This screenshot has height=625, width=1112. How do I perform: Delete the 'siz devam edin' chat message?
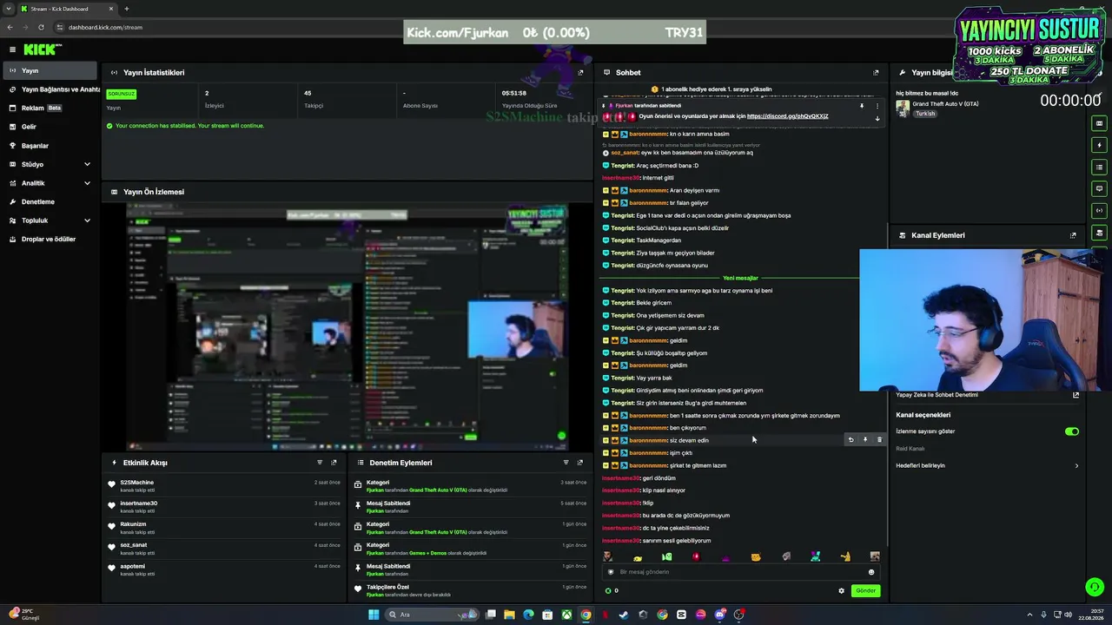879,440
